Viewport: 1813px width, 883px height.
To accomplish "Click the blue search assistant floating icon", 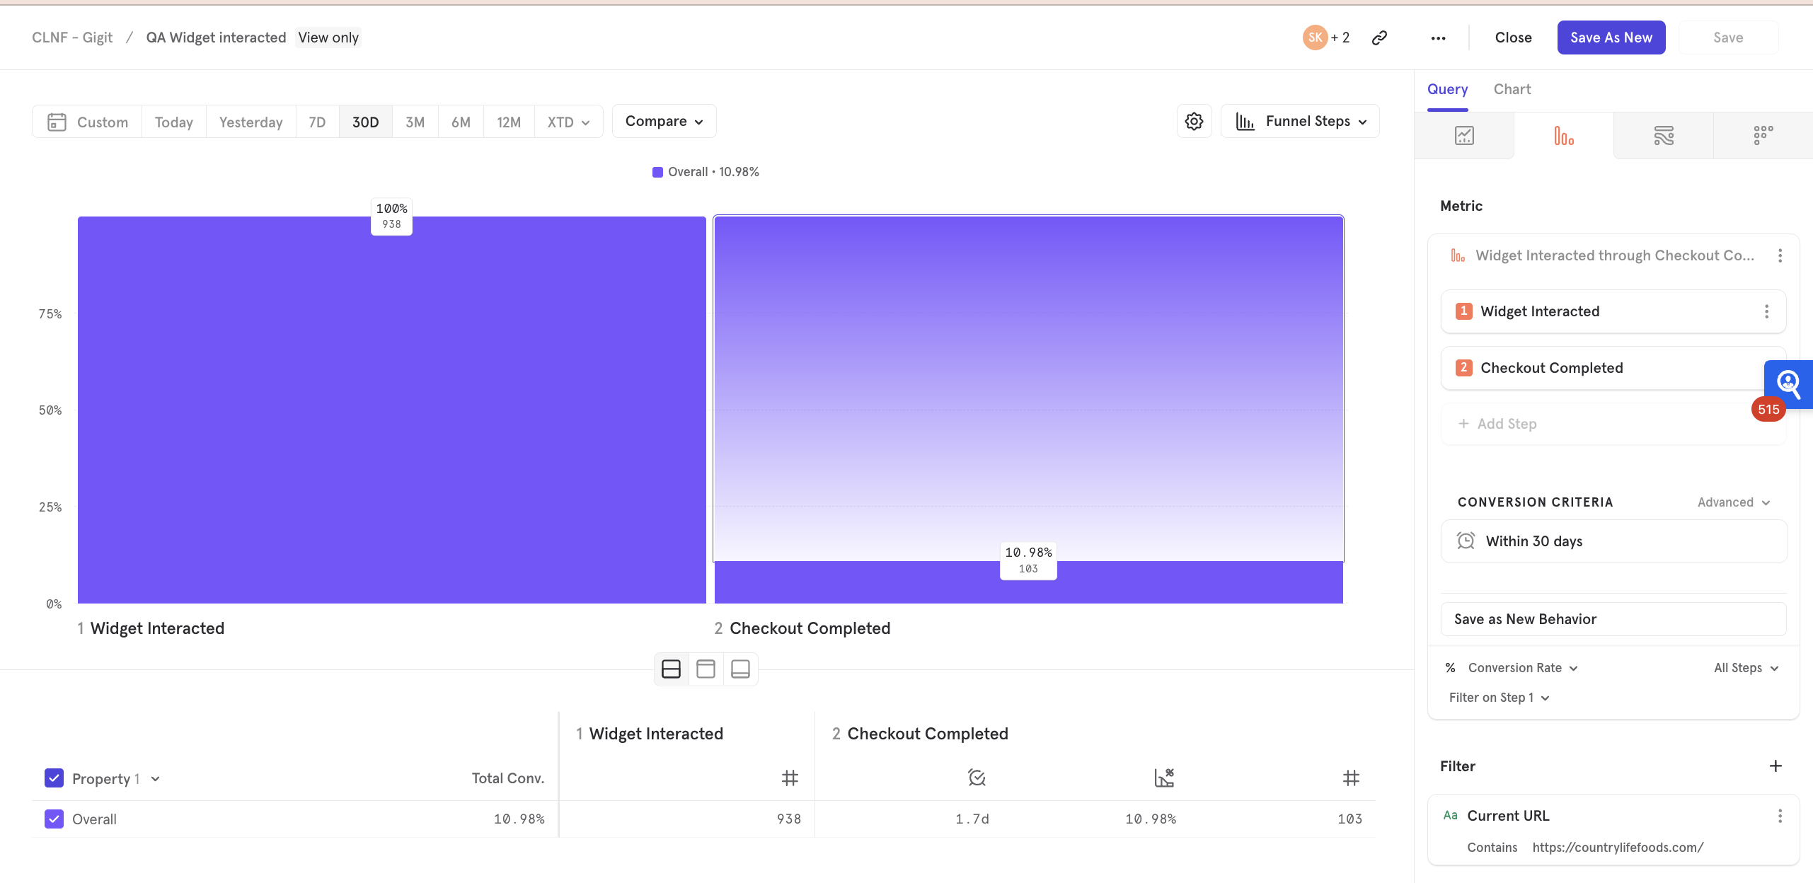I will tap(1788, 384).
